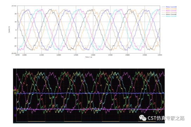Click the 13000 tick label on the time axis
This screenshot has width=191, height=127.
coord(93,55)
